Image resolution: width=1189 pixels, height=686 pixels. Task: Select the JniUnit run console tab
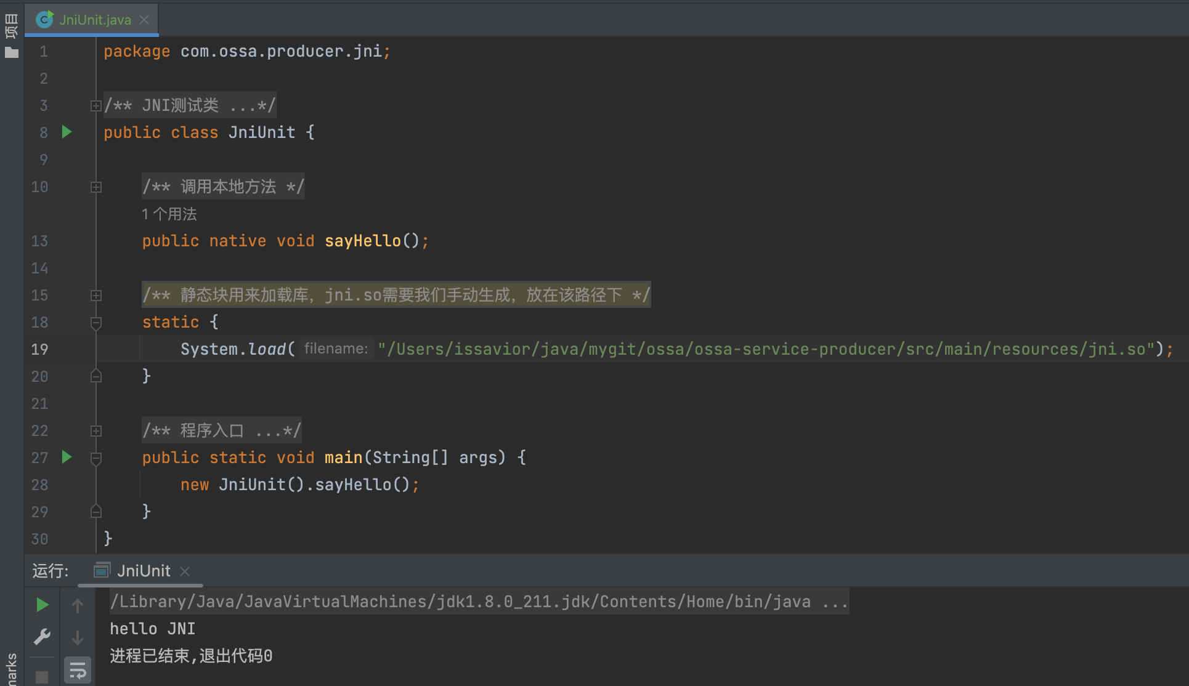coord(142,571)
